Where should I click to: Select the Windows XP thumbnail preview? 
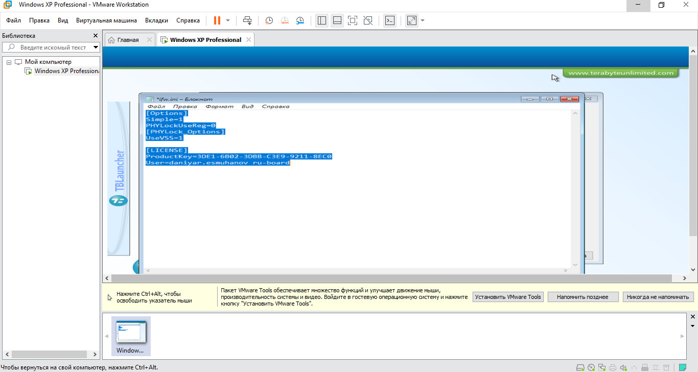131,336
